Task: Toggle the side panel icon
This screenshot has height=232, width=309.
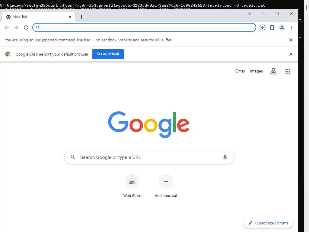Action: tap(272, 27)
